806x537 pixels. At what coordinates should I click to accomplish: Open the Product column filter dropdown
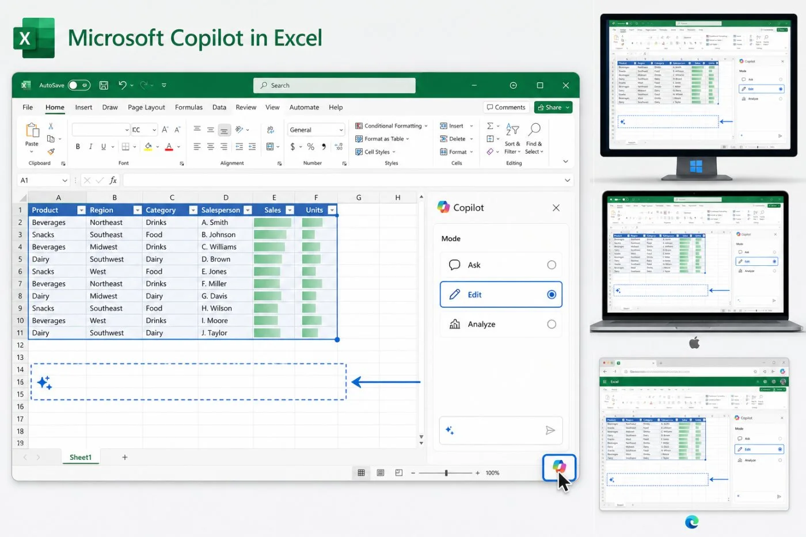click(81, 210)
